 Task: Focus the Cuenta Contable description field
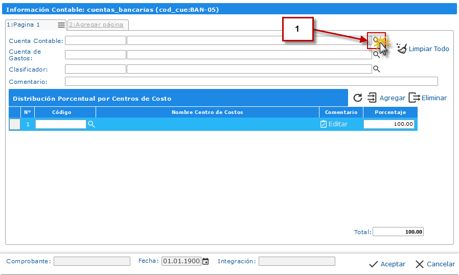click(249, 40)
